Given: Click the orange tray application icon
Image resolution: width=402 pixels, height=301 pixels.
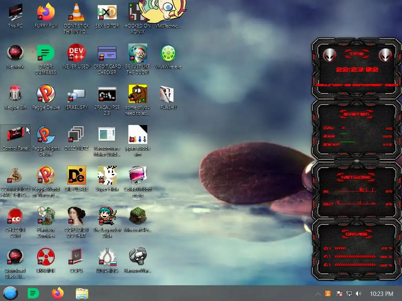Looking at the screenshot, I should tap(328, 294).
